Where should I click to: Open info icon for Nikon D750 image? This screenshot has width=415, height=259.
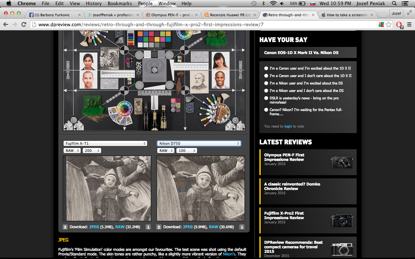(x=242, y=227)
